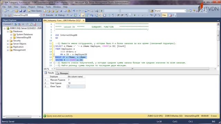Expand the InternetShopDB tree node

click(11, 38)
